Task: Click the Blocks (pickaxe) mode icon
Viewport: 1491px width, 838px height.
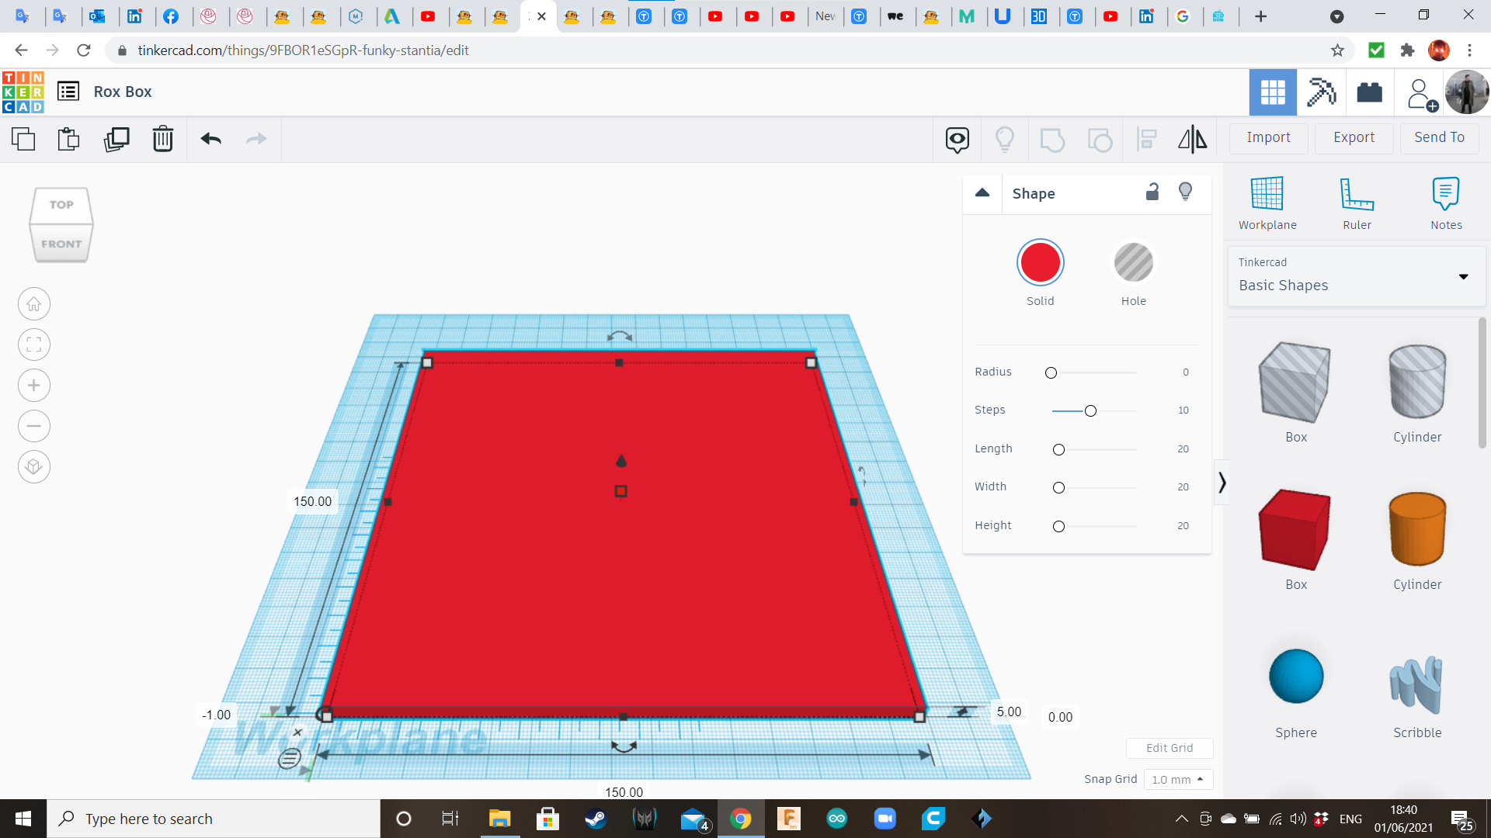Action: click(1321, 92)
